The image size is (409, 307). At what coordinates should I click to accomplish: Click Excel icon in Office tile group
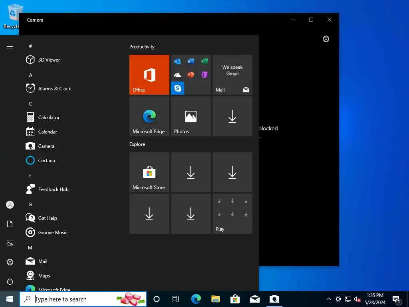pos(204,62)
